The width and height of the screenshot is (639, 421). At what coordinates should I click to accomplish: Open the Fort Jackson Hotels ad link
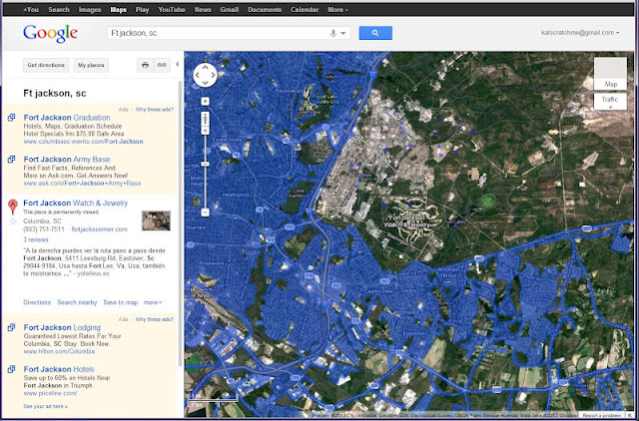pos(59,369)
